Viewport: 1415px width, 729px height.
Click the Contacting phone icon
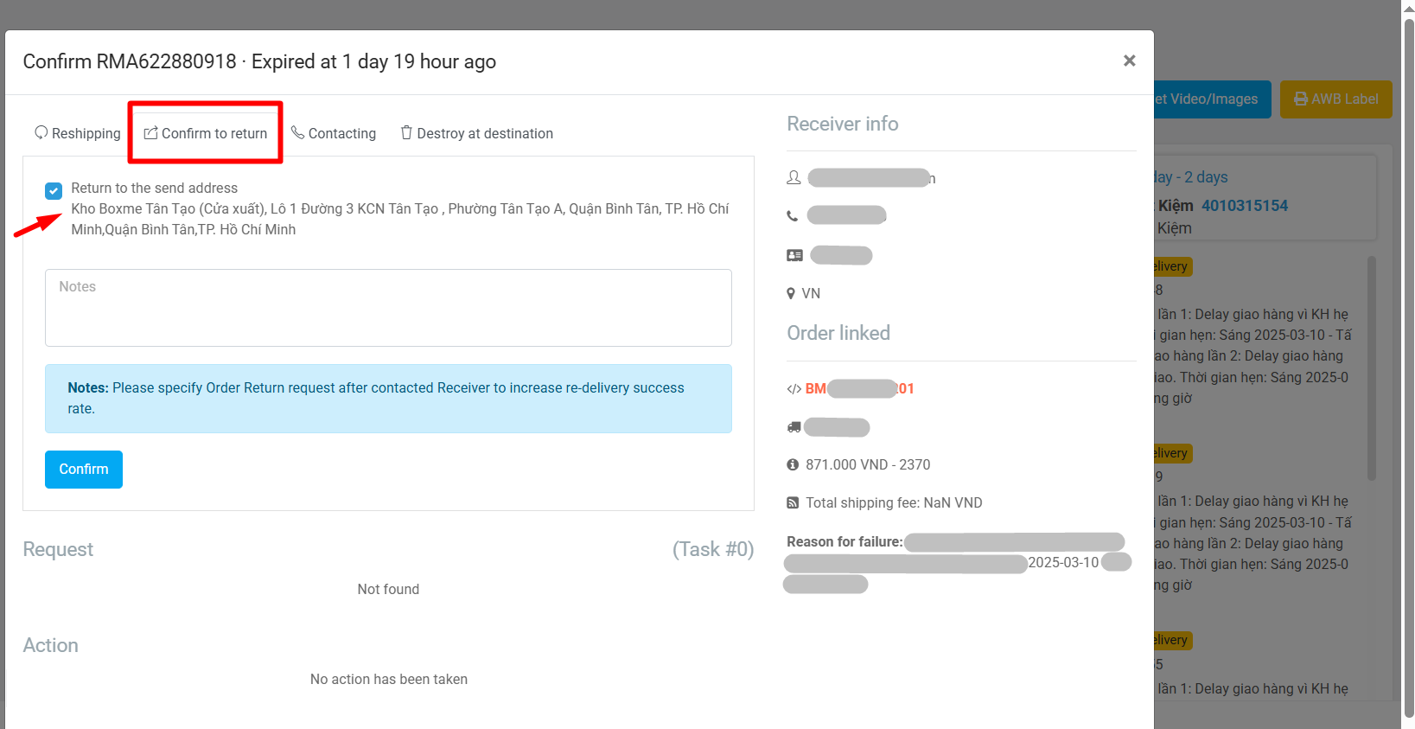[x=297, y=132]
